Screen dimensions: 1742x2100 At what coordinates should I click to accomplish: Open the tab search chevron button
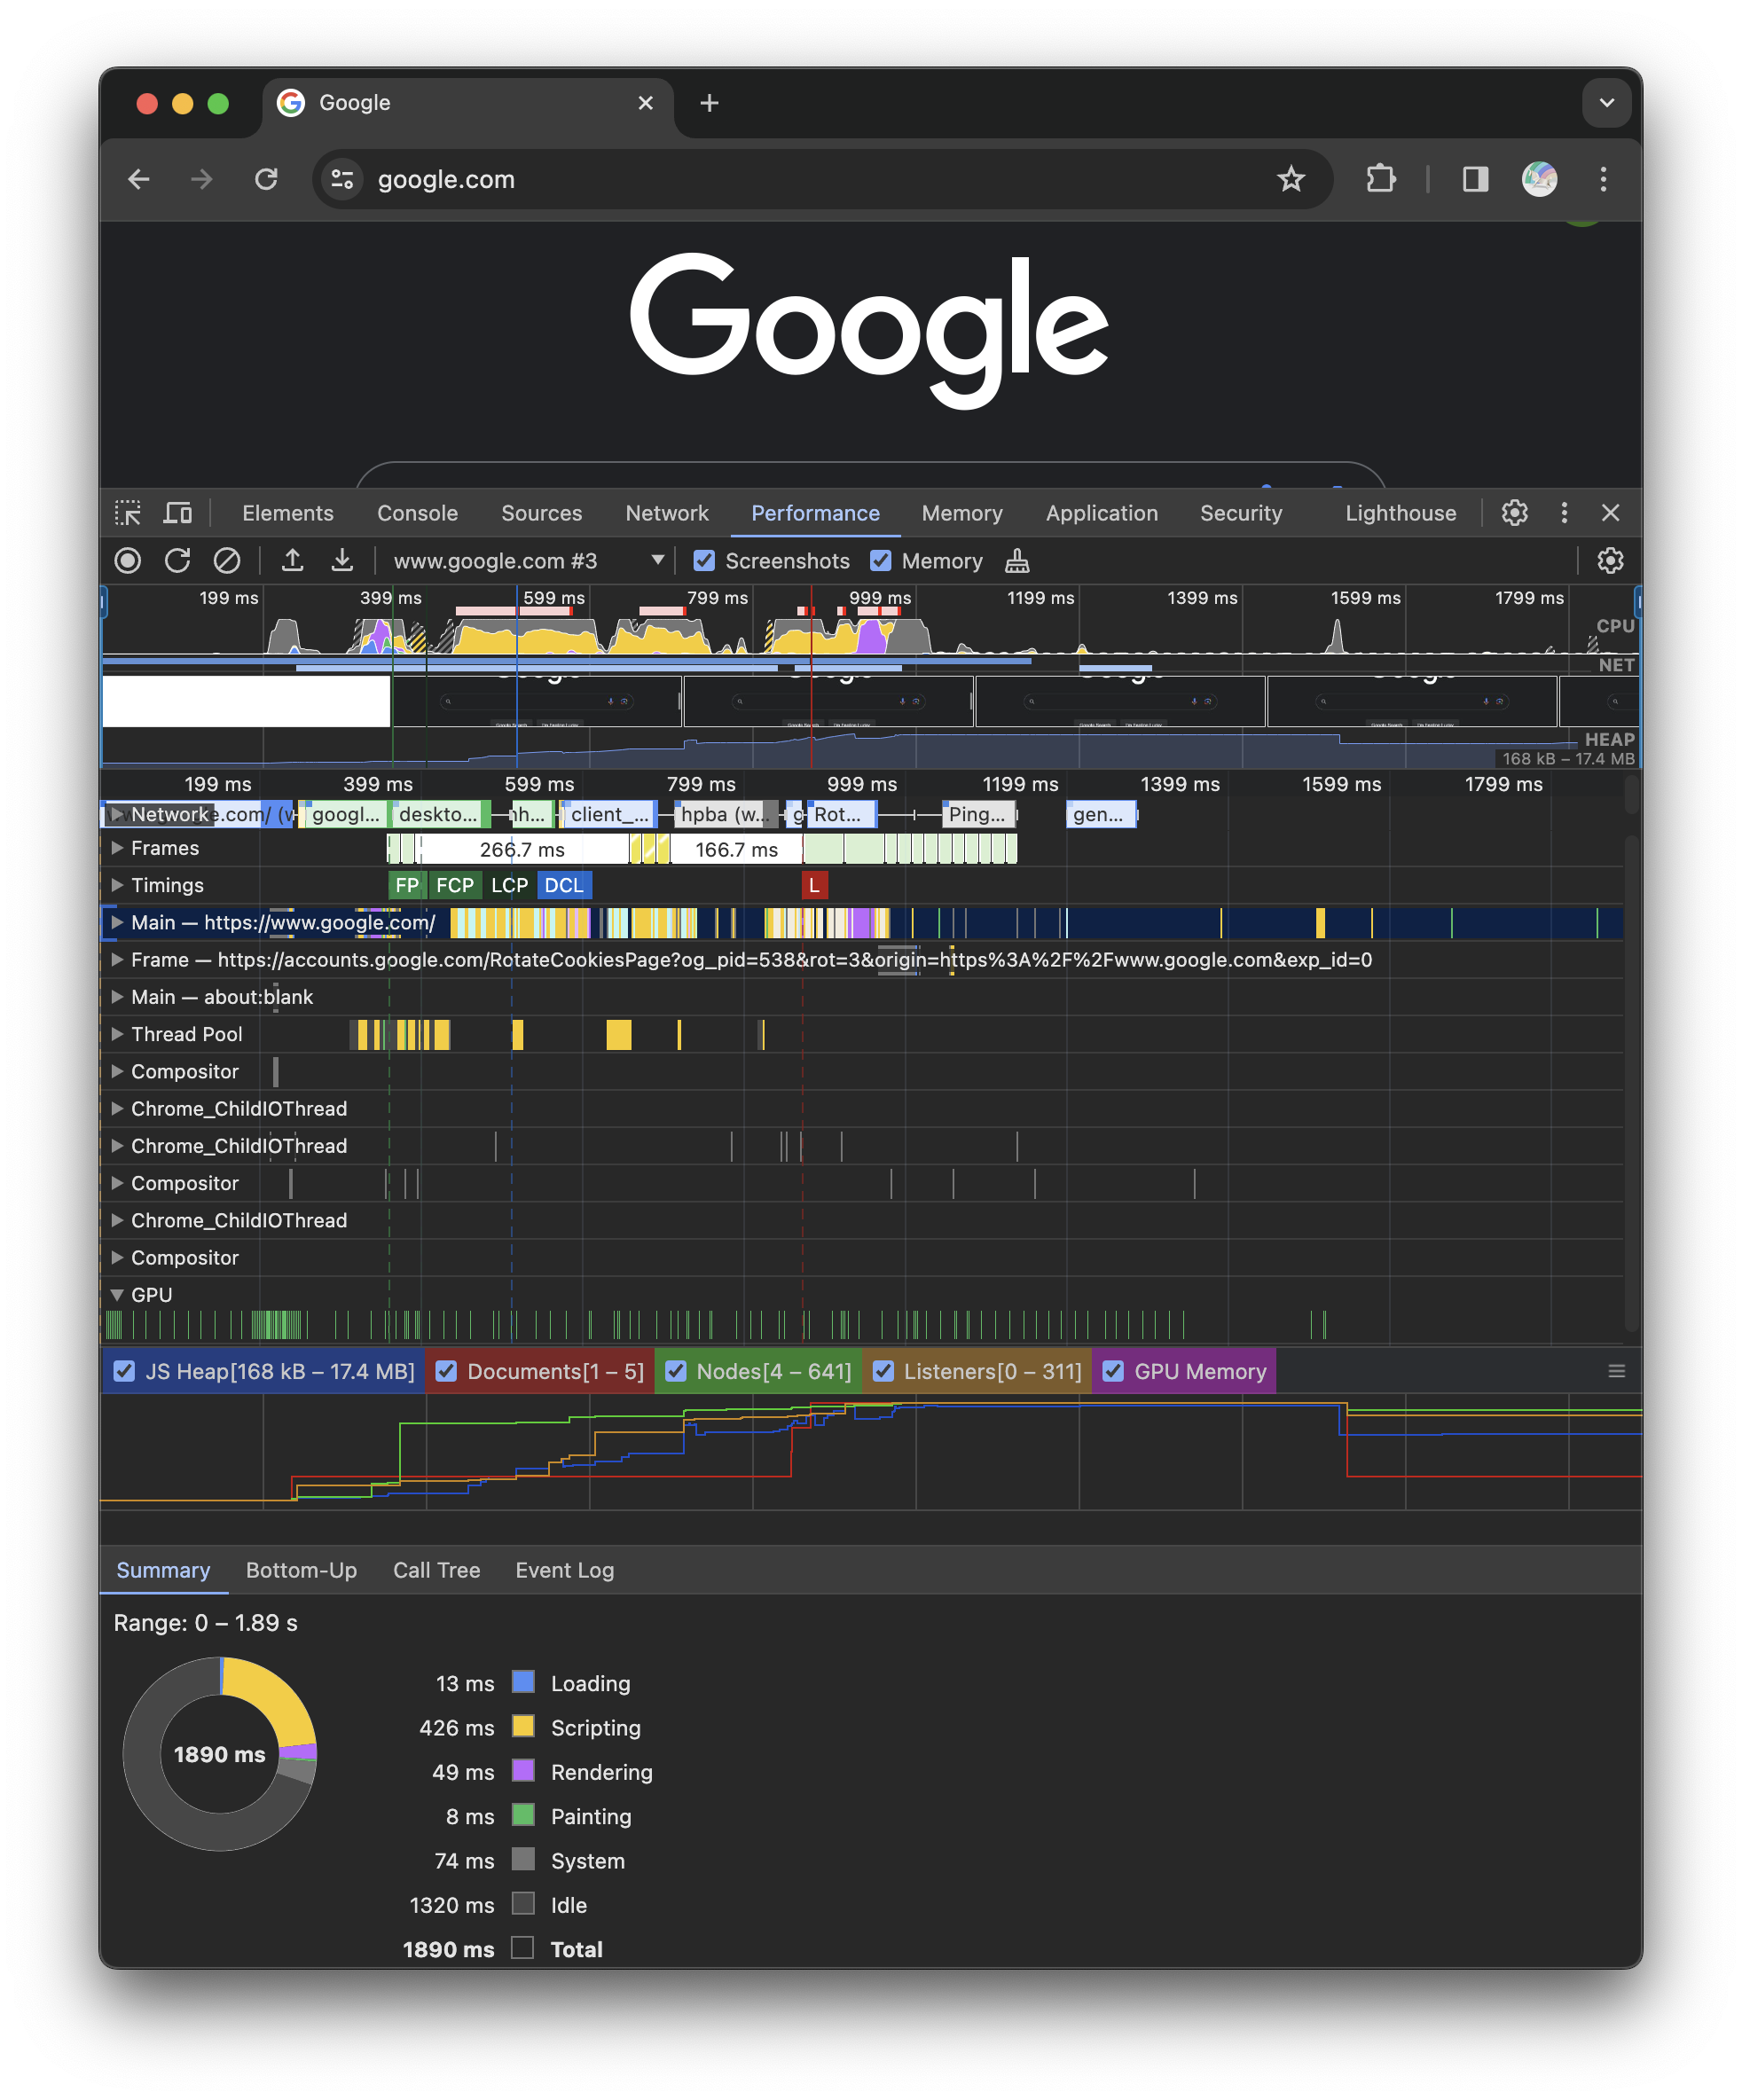1606,103
